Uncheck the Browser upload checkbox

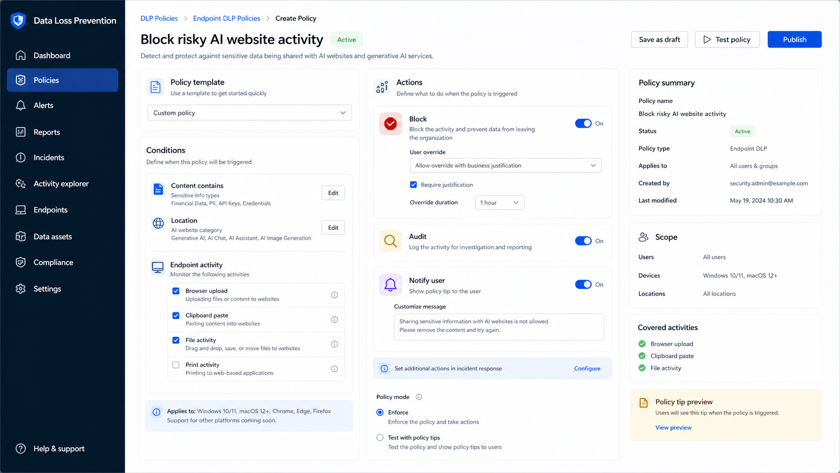[176, 291]
